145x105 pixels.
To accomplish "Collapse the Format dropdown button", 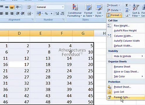I will (x=114, y=15).
